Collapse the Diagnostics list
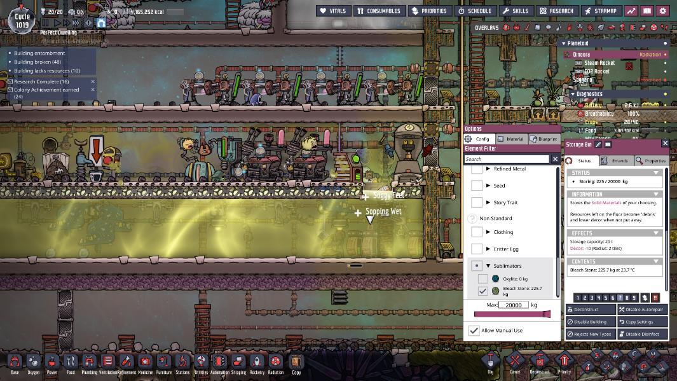This screenshot has height=381, width=677. click(x=573, y=94)
